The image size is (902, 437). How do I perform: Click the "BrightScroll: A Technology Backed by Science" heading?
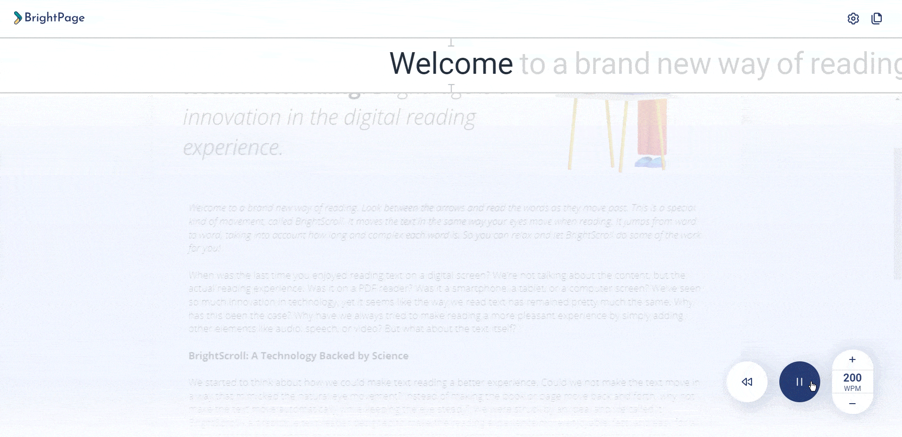click(298, 356)
